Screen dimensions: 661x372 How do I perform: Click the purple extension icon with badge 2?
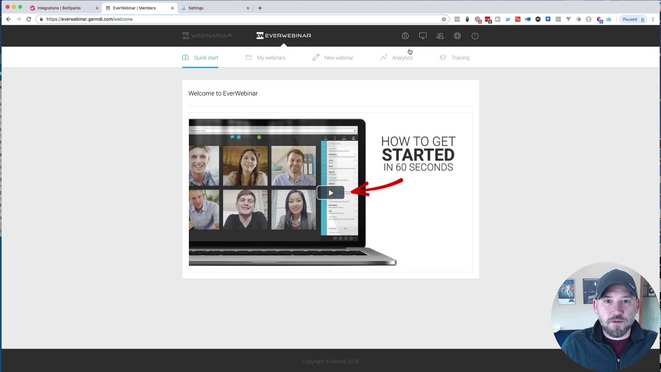click(x=599, y=20)
